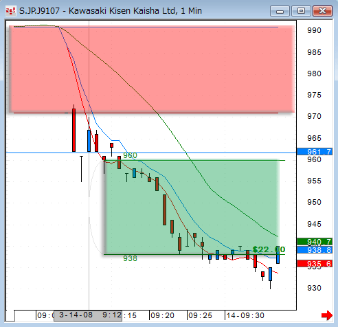The height and width of the screenshot is (327, 338).
Task: Click the 955 price axis value
Action: click(314, 181)
